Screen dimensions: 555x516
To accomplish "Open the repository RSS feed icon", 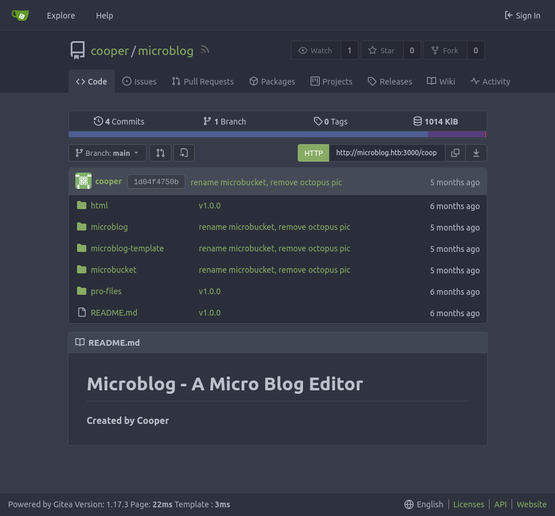I will pos(205,50).
